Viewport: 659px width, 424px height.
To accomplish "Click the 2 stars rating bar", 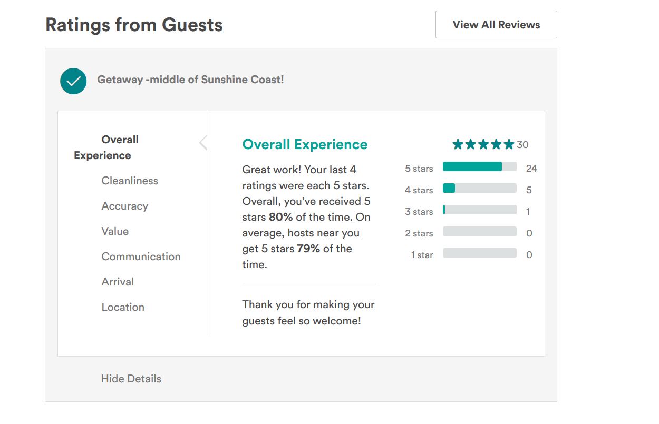I will point(479,232).
